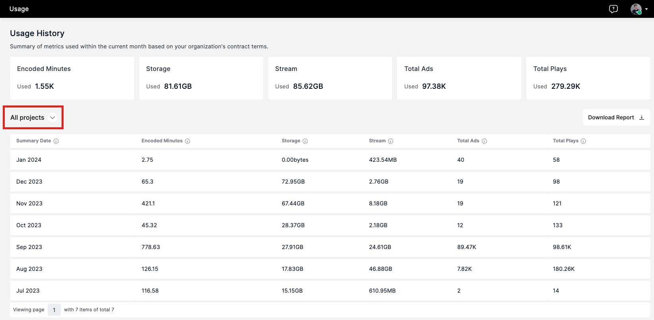Open the All projects dropdown

(x=33, y=117)
